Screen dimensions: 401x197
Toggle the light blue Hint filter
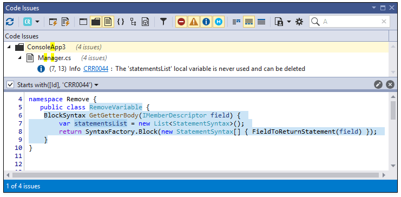219,22
